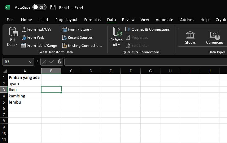The width and height of the screenshot is (227, 143).
Task: Switch to the Home tab
Action: coord(26,20)
